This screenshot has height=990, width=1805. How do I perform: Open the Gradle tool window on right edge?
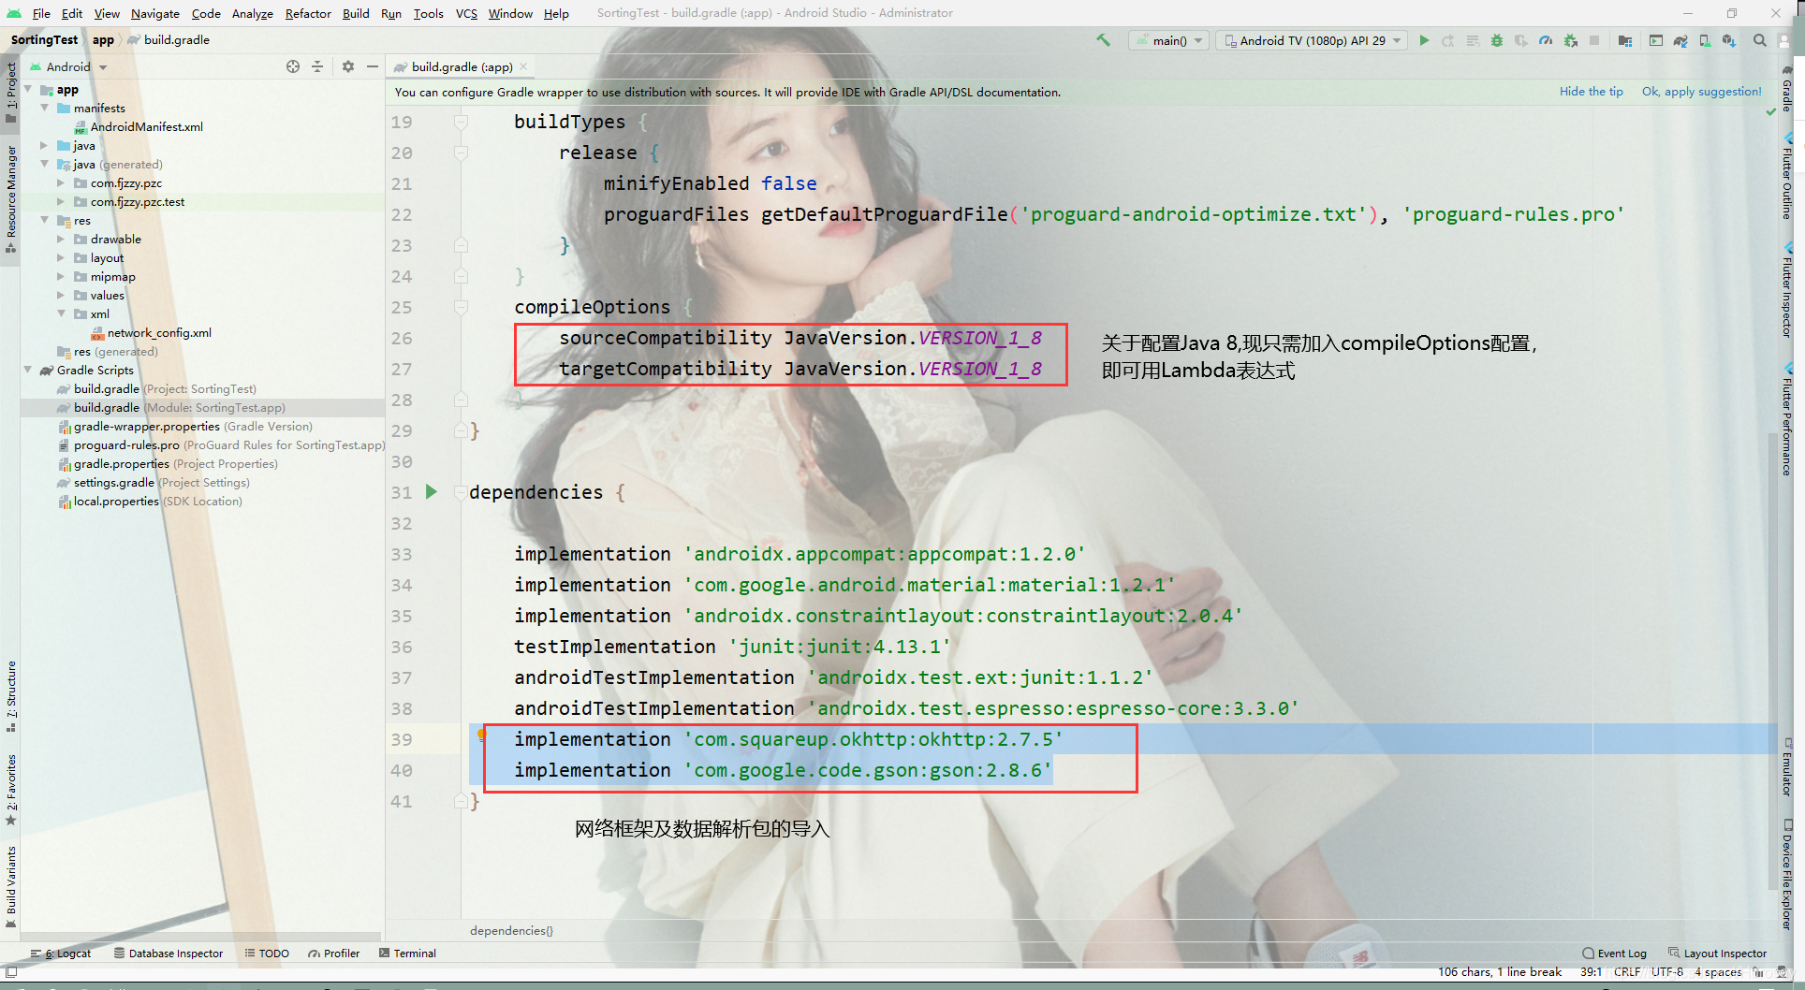point(1787,90)
